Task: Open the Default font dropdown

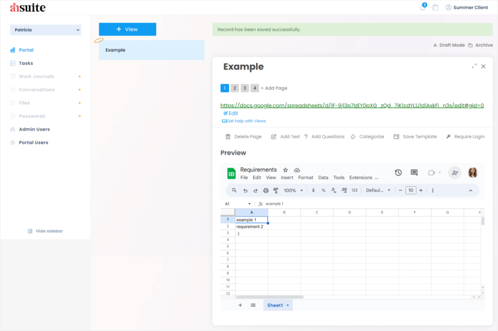Action: [378, 191]
